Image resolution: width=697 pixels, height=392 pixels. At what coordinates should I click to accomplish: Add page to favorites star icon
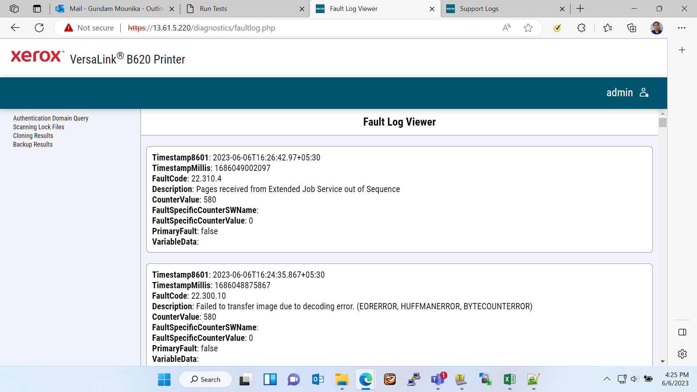pos(528,28)
